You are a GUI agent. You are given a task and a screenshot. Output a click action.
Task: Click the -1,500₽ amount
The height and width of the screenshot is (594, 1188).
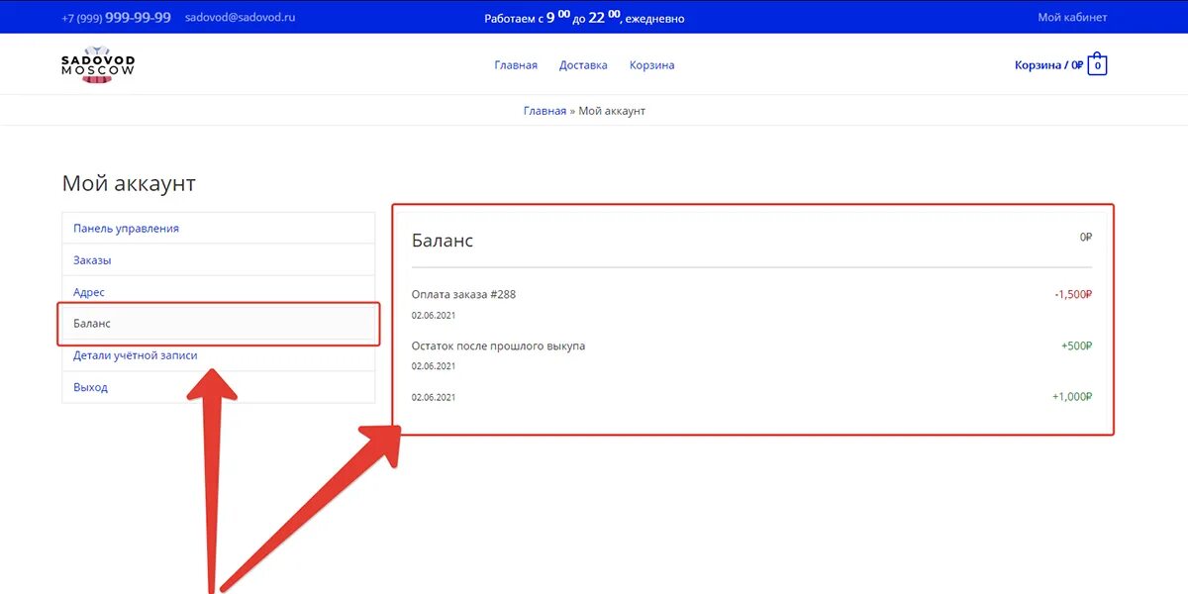tap(1073, 294)
